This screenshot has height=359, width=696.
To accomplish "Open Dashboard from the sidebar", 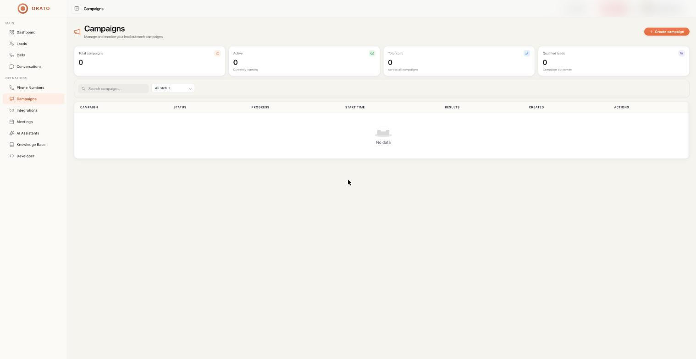I will [x=33, y=33].
